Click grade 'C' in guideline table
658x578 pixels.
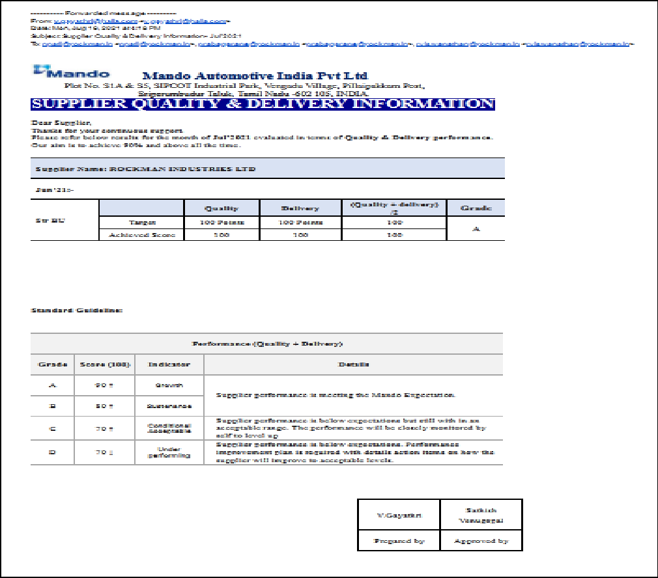pyautogui.click(x=53, y=428)
